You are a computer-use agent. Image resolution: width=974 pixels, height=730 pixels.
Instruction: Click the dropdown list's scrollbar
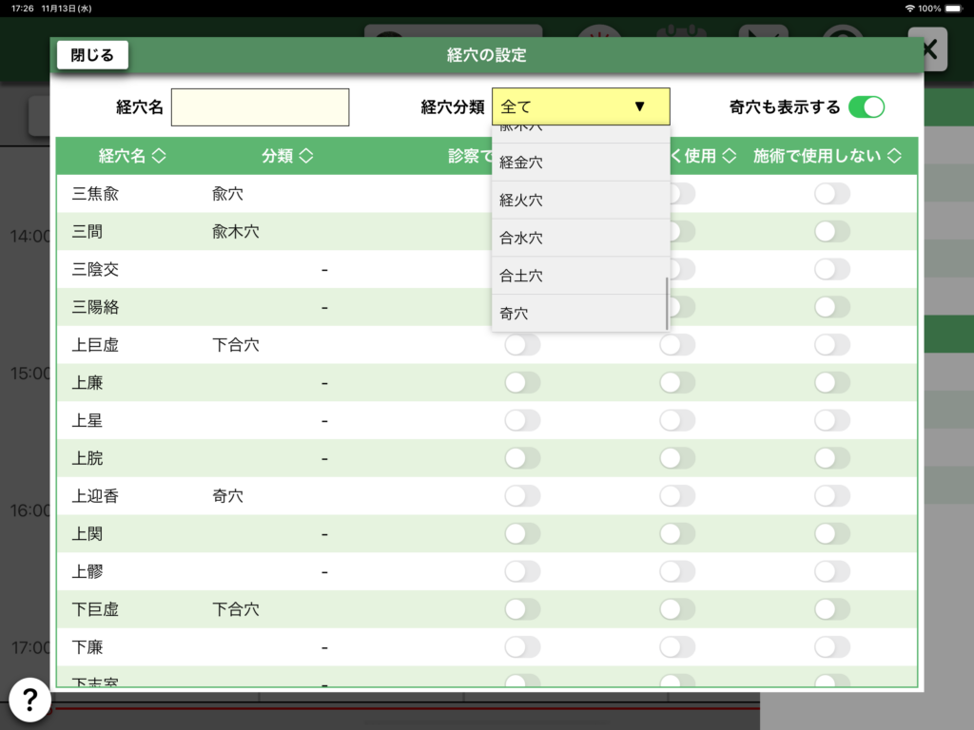[x=667, y=302]
